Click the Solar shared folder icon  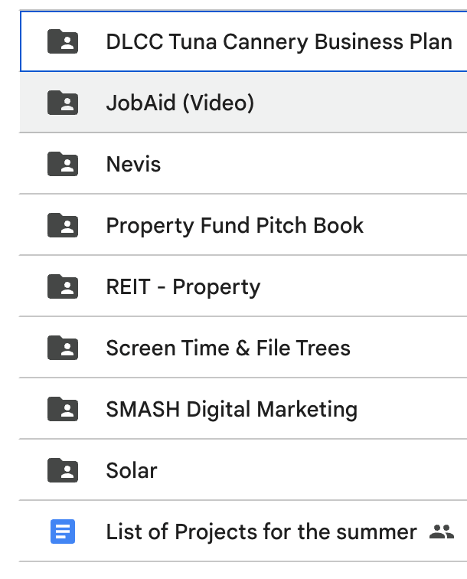[x=63, y=470]
